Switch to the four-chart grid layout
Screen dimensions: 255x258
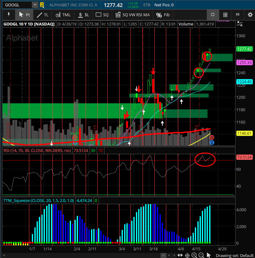pyautogui.click(x=225, y=15)
